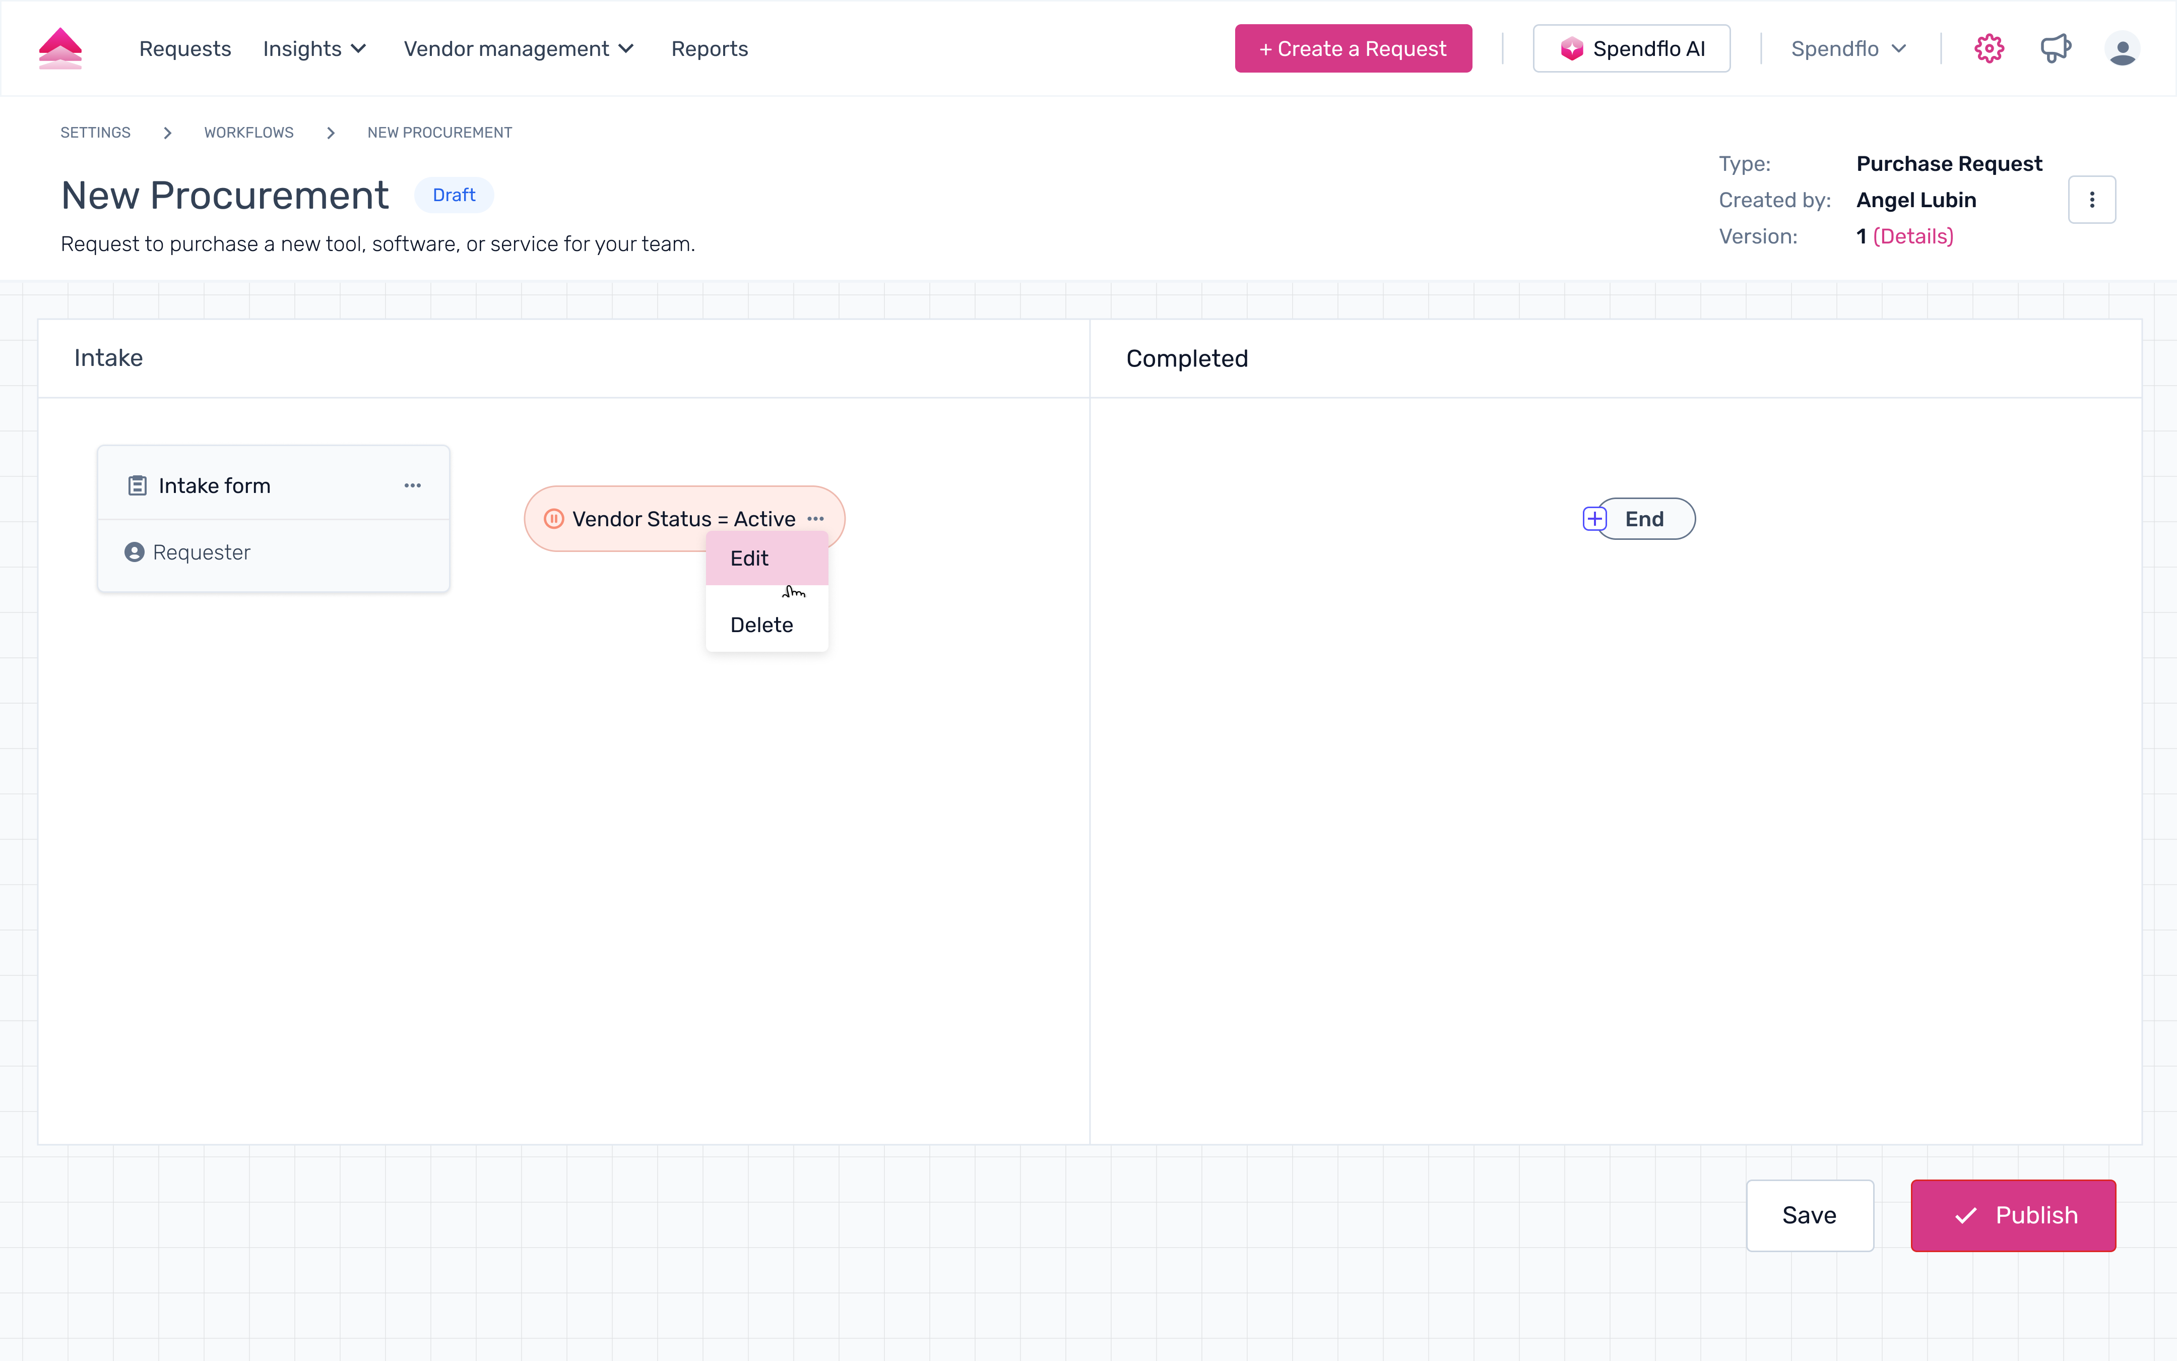Click the plus icon beside End node
The image size is (2177, 1361).
pyautogui.click(x=1594, y=519)
